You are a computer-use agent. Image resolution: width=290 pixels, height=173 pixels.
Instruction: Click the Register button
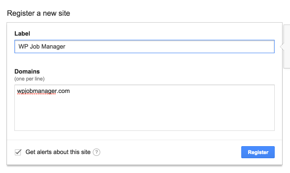(258, 152)
